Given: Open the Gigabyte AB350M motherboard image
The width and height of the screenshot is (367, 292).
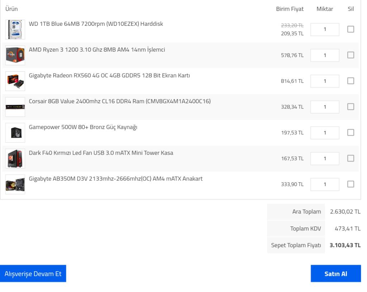Looking at the screenshot, I should pyautogui.click(x=15, y=184).
